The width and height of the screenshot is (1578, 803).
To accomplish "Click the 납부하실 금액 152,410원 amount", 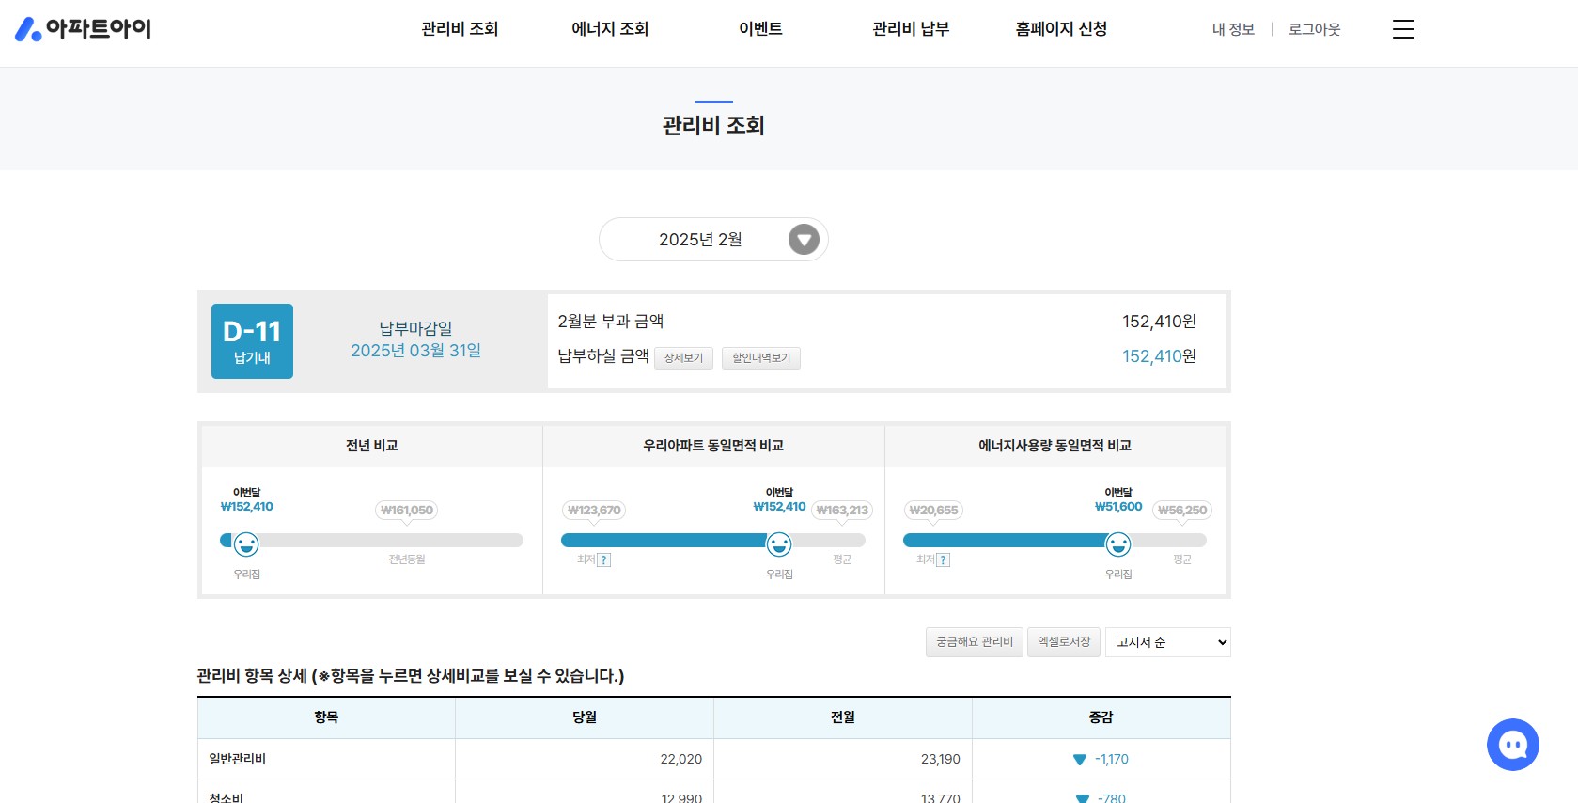I will 1159,356.
